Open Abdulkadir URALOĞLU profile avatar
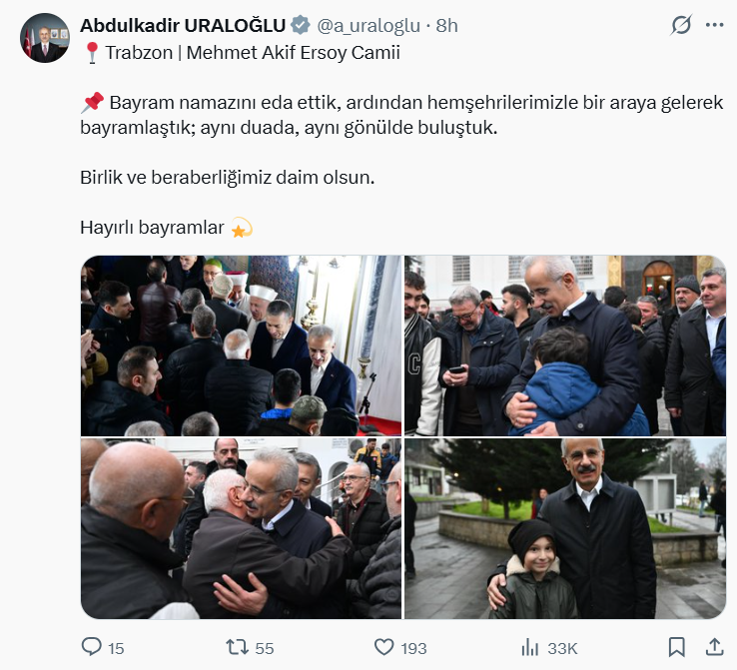Viewport: 737px width, 670px height. (x=45, y=38)
